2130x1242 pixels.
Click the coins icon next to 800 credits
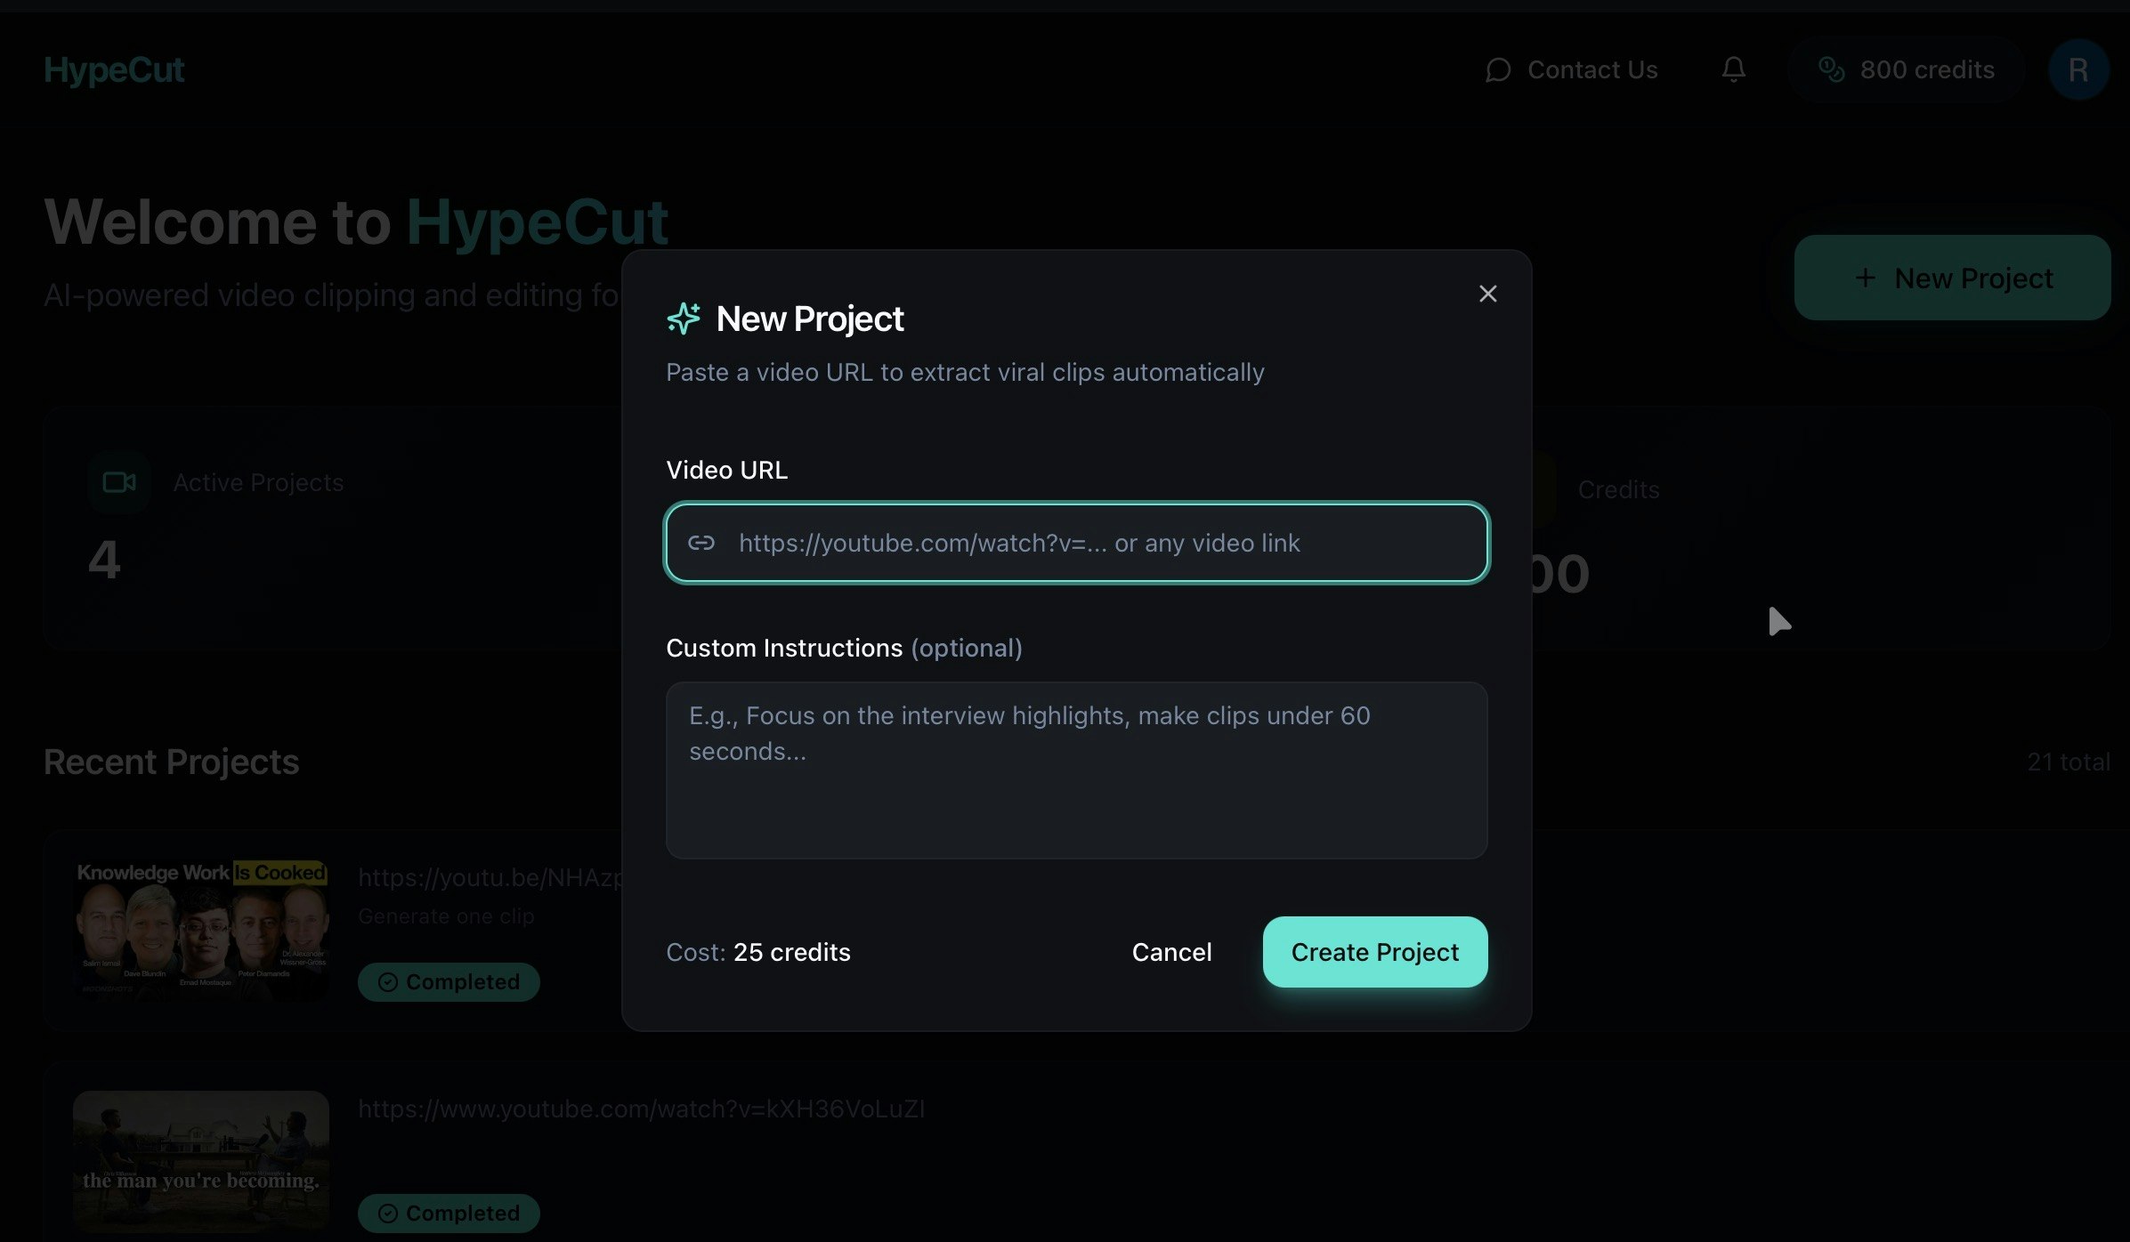[1833, 69]
